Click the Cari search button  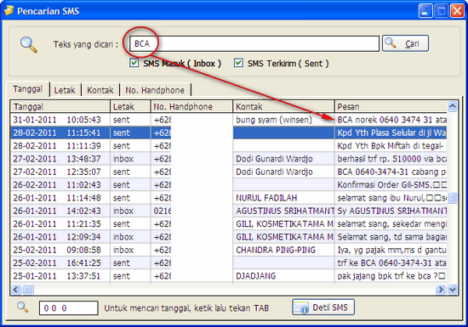tap(405, 43)
